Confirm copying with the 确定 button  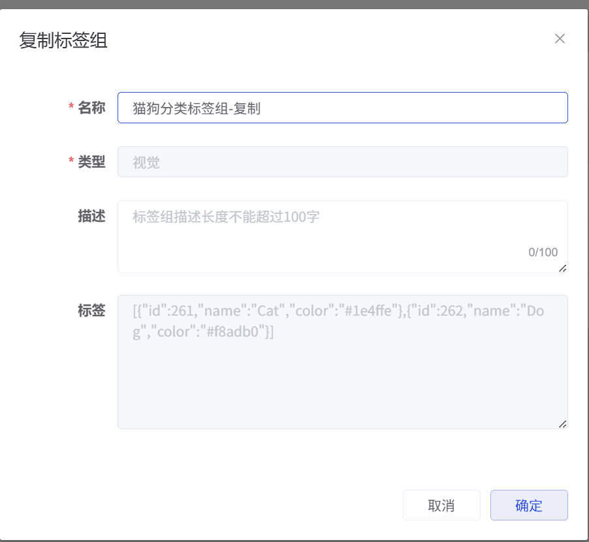[x=529, y=505]
